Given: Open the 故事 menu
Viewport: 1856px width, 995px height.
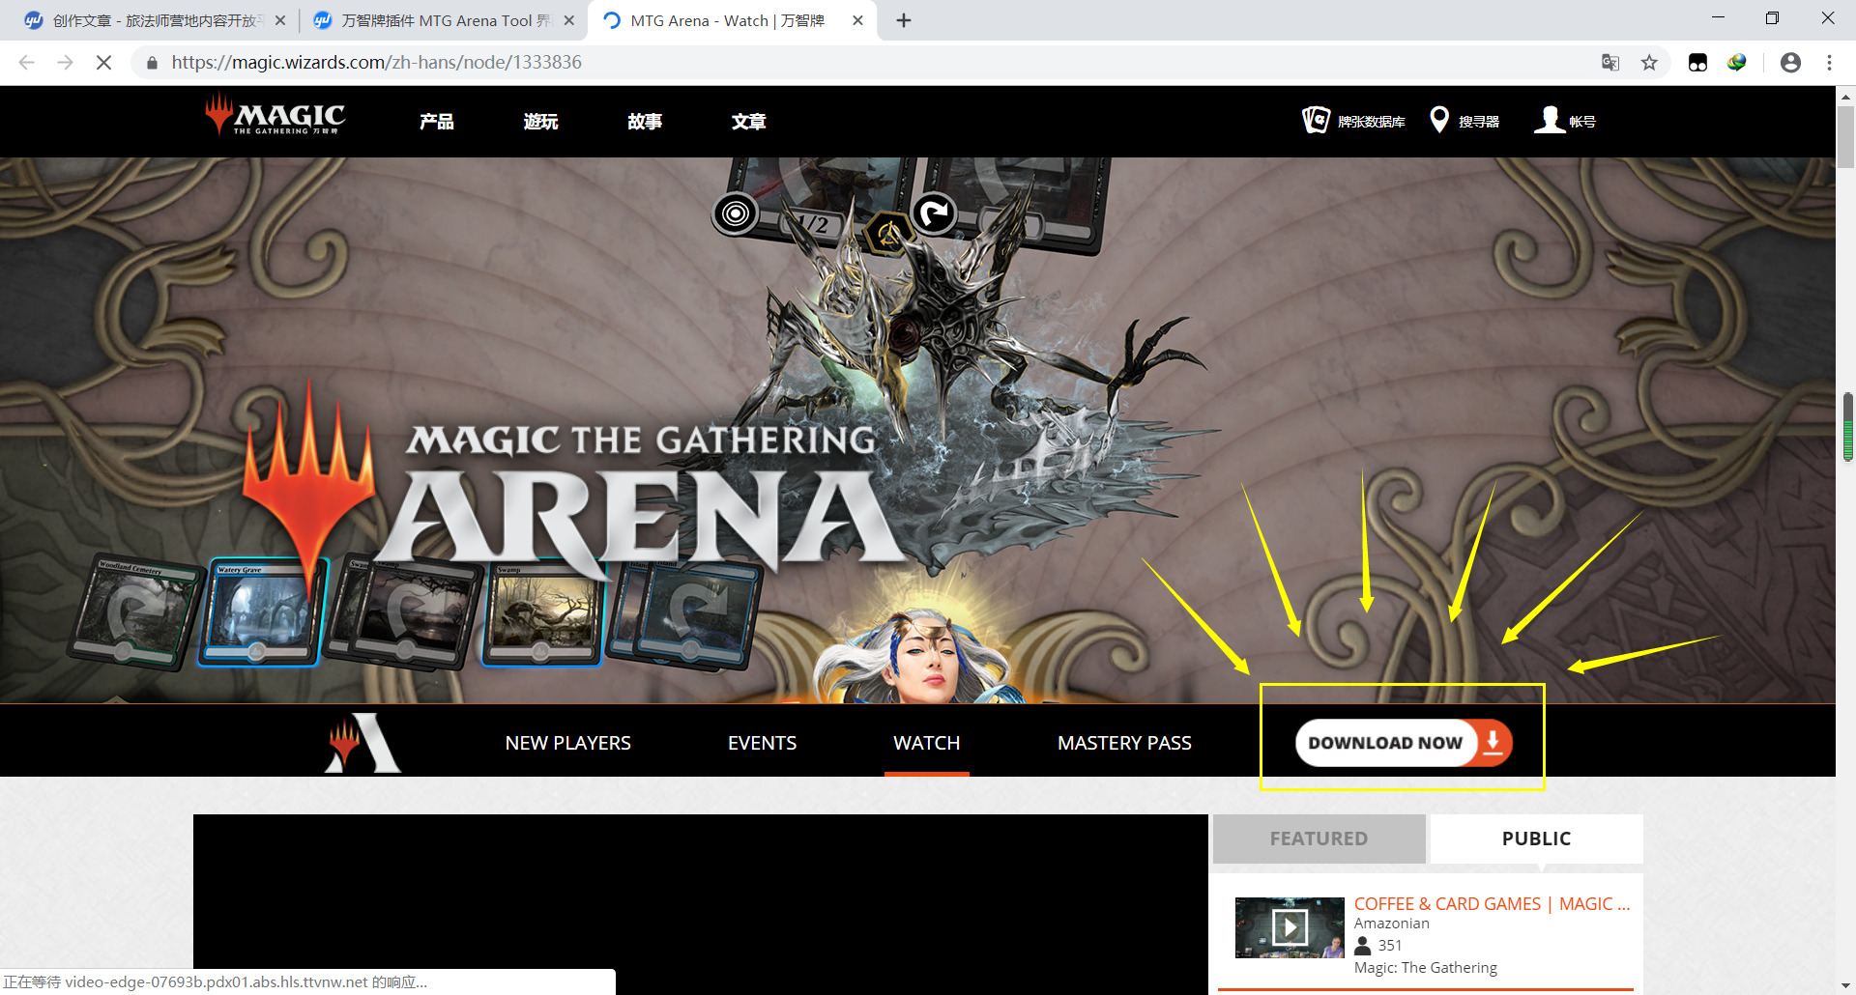Looking at the screenshot, I should pyautogui.click(x=645, y=122).
